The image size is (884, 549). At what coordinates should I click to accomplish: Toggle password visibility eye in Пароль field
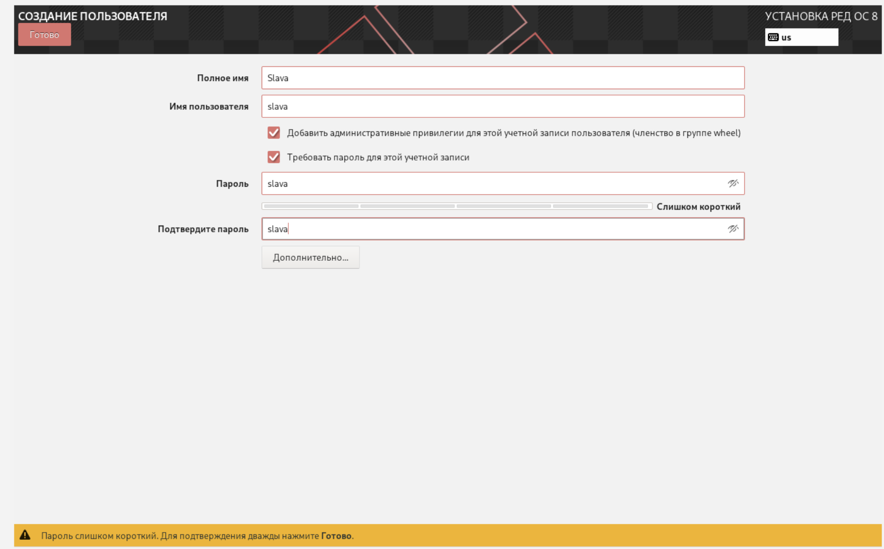point(733,183)
